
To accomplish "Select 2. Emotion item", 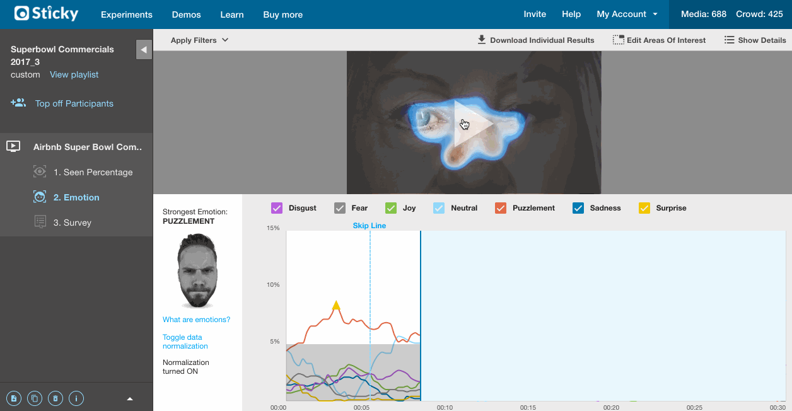I will pos(76,197).
